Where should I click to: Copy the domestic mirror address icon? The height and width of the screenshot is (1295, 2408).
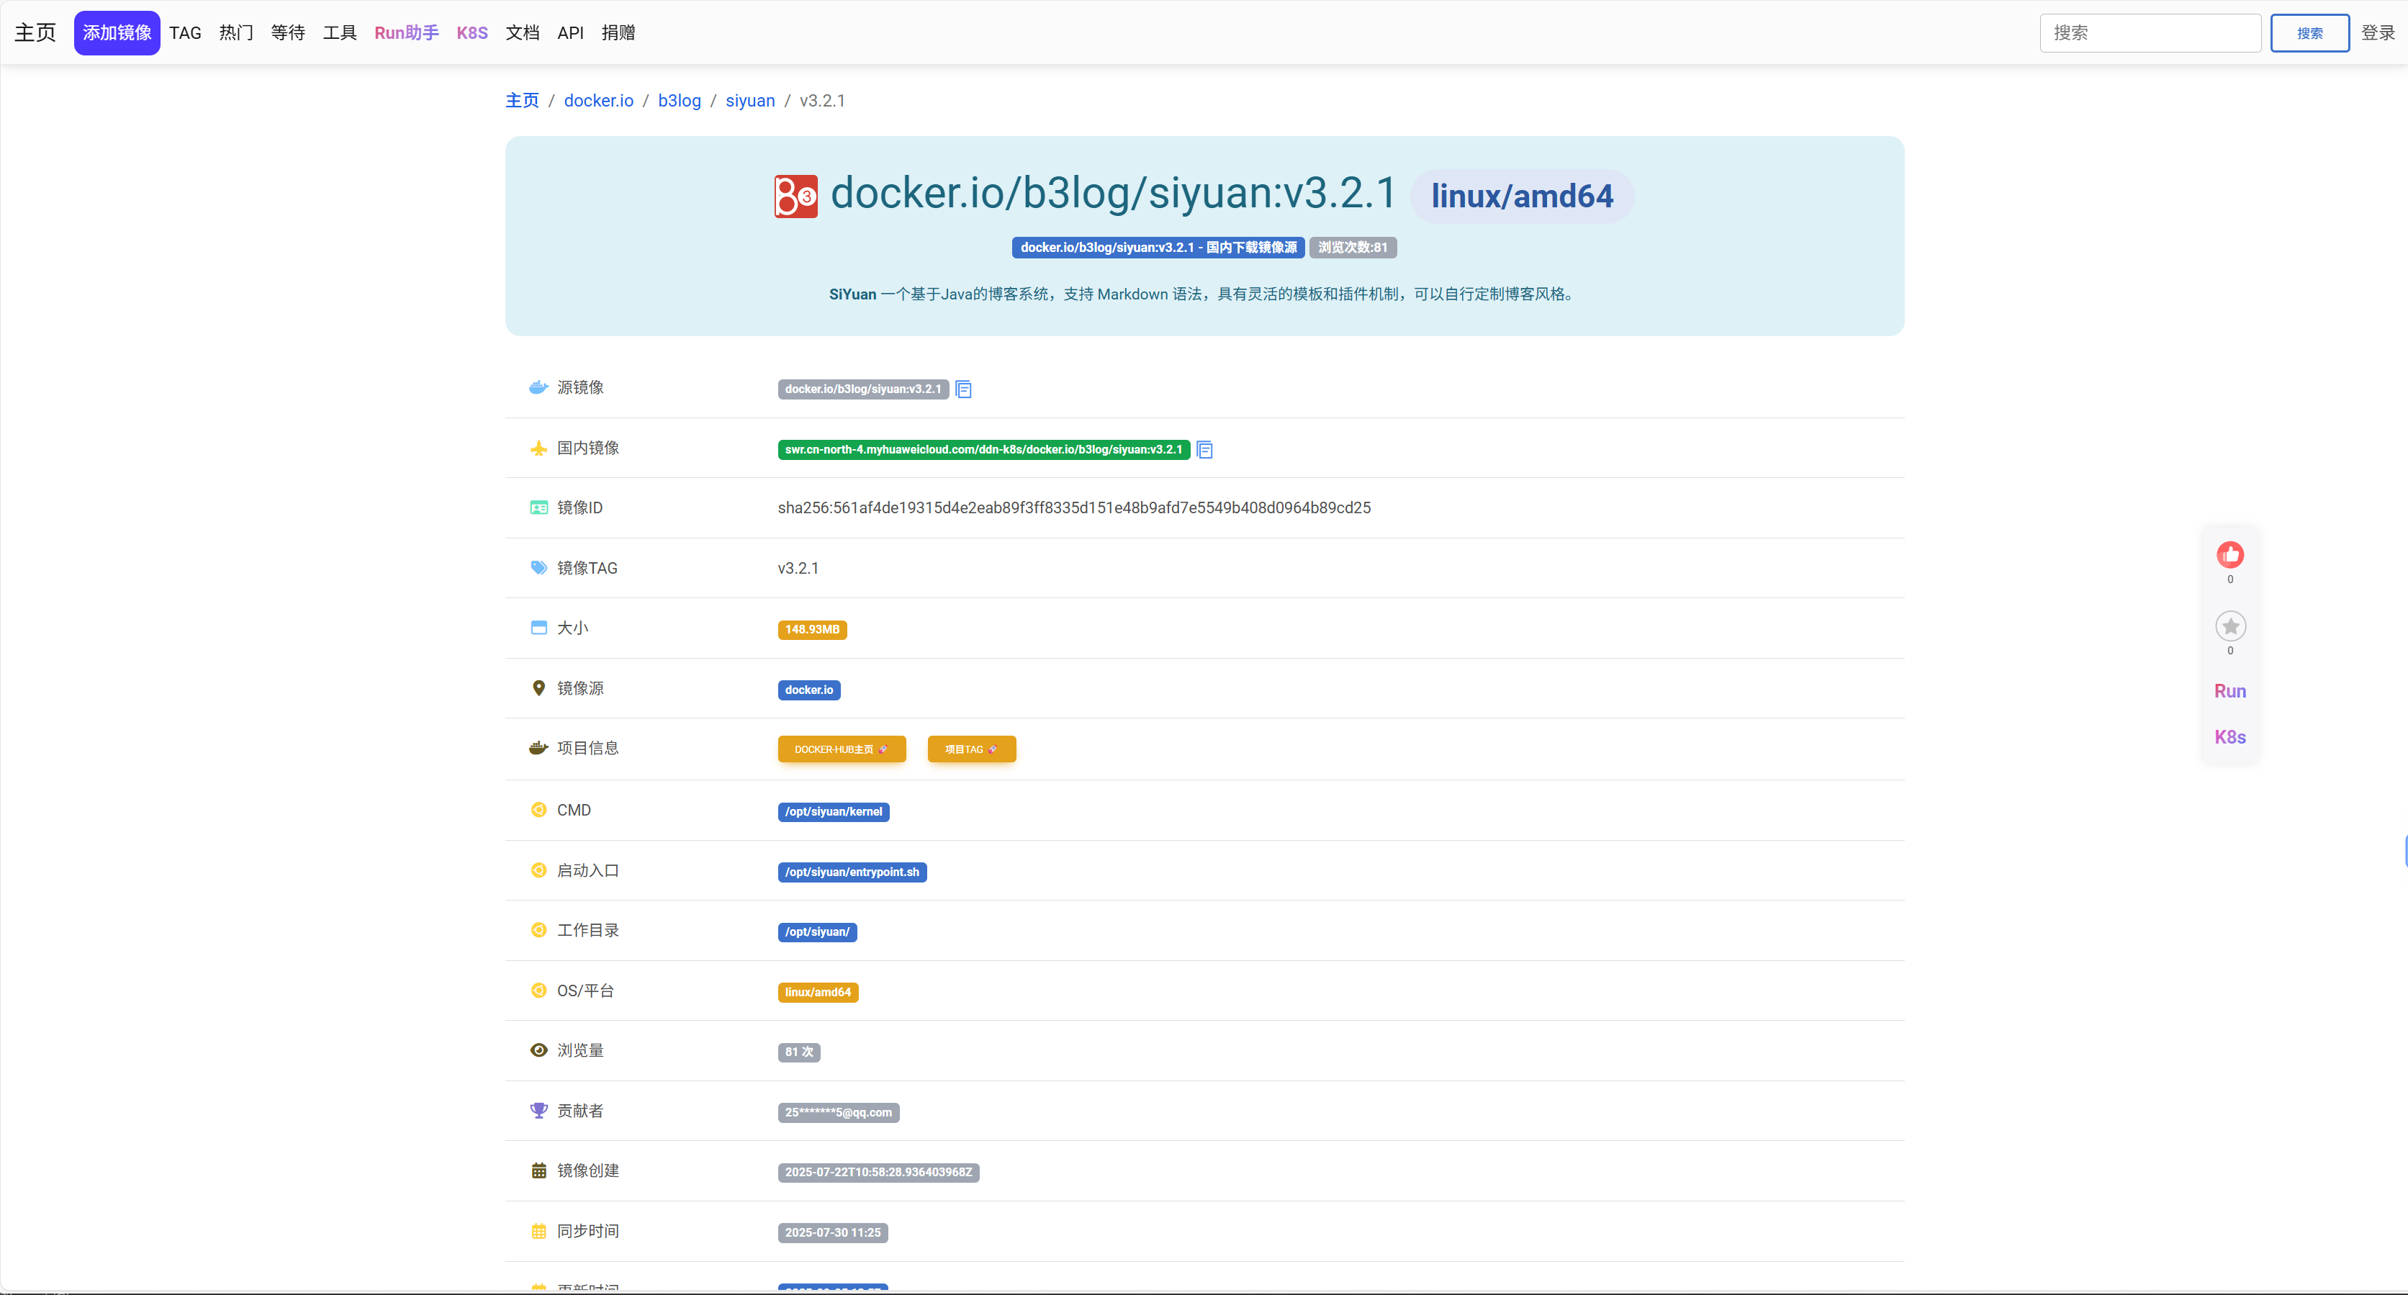coord(1205,450)
